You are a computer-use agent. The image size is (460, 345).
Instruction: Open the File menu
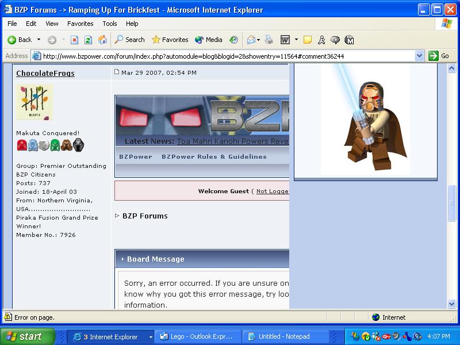coord(12,24)
